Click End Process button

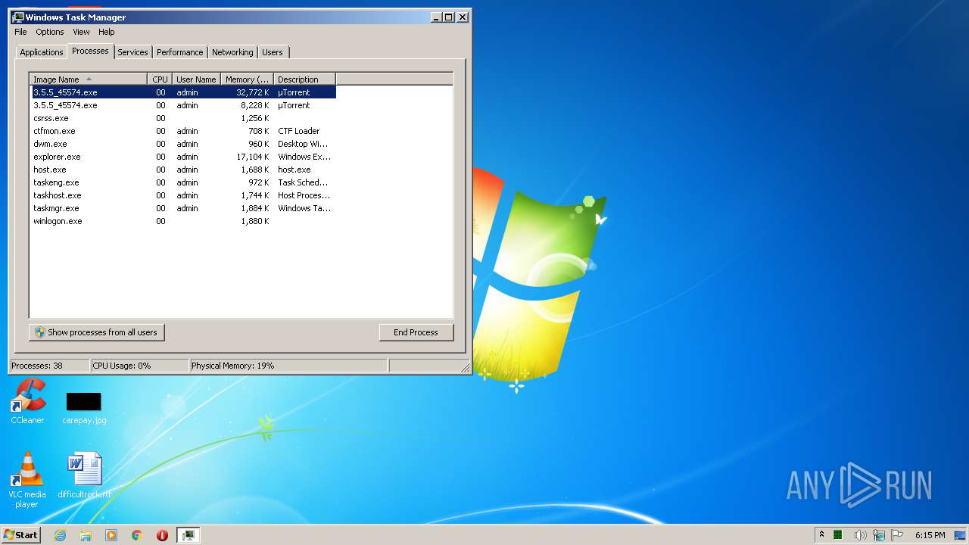[416, 332]
